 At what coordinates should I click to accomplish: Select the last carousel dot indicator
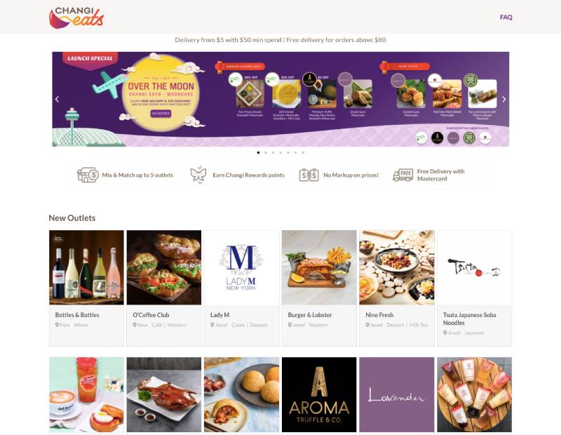click(x=303, y=152)
